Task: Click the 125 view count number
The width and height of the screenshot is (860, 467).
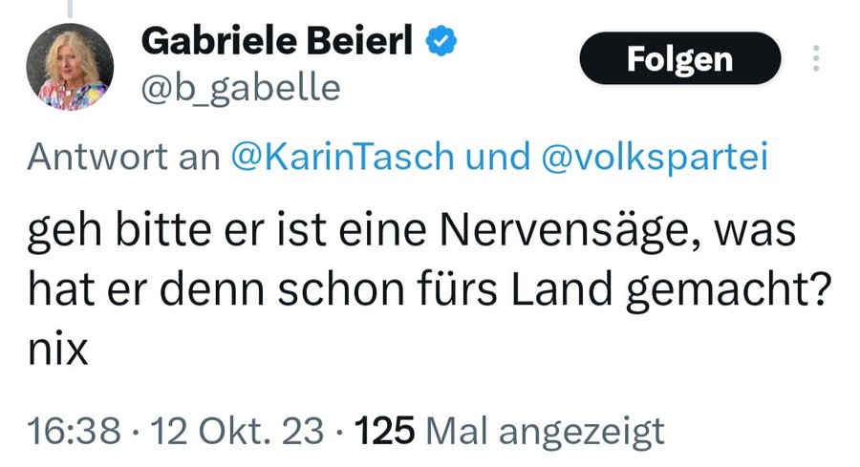Action: pos(384,431)
